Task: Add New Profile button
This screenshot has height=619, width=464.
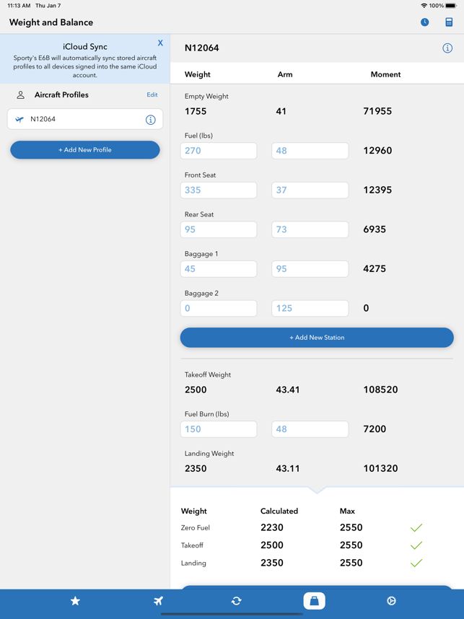Action: pos(85,150)
